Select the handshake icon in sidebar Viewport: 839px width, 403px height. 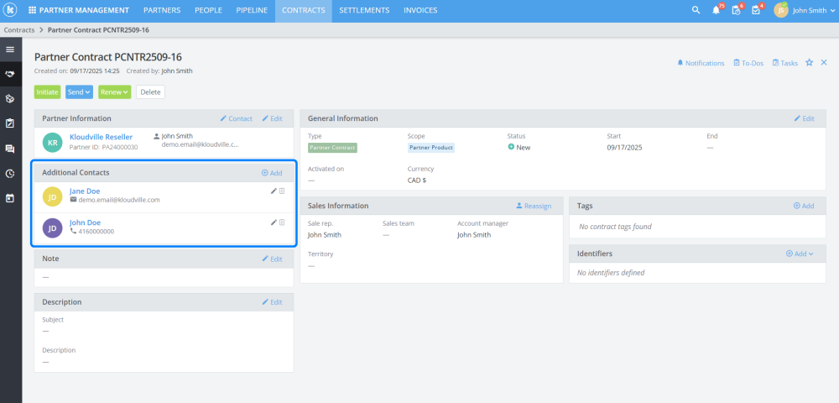point(9,74)
